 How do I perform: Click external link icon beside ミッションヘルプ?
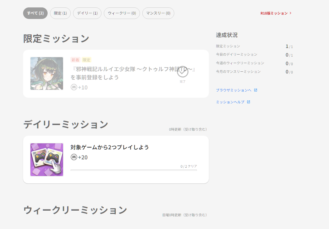(249, 102)
